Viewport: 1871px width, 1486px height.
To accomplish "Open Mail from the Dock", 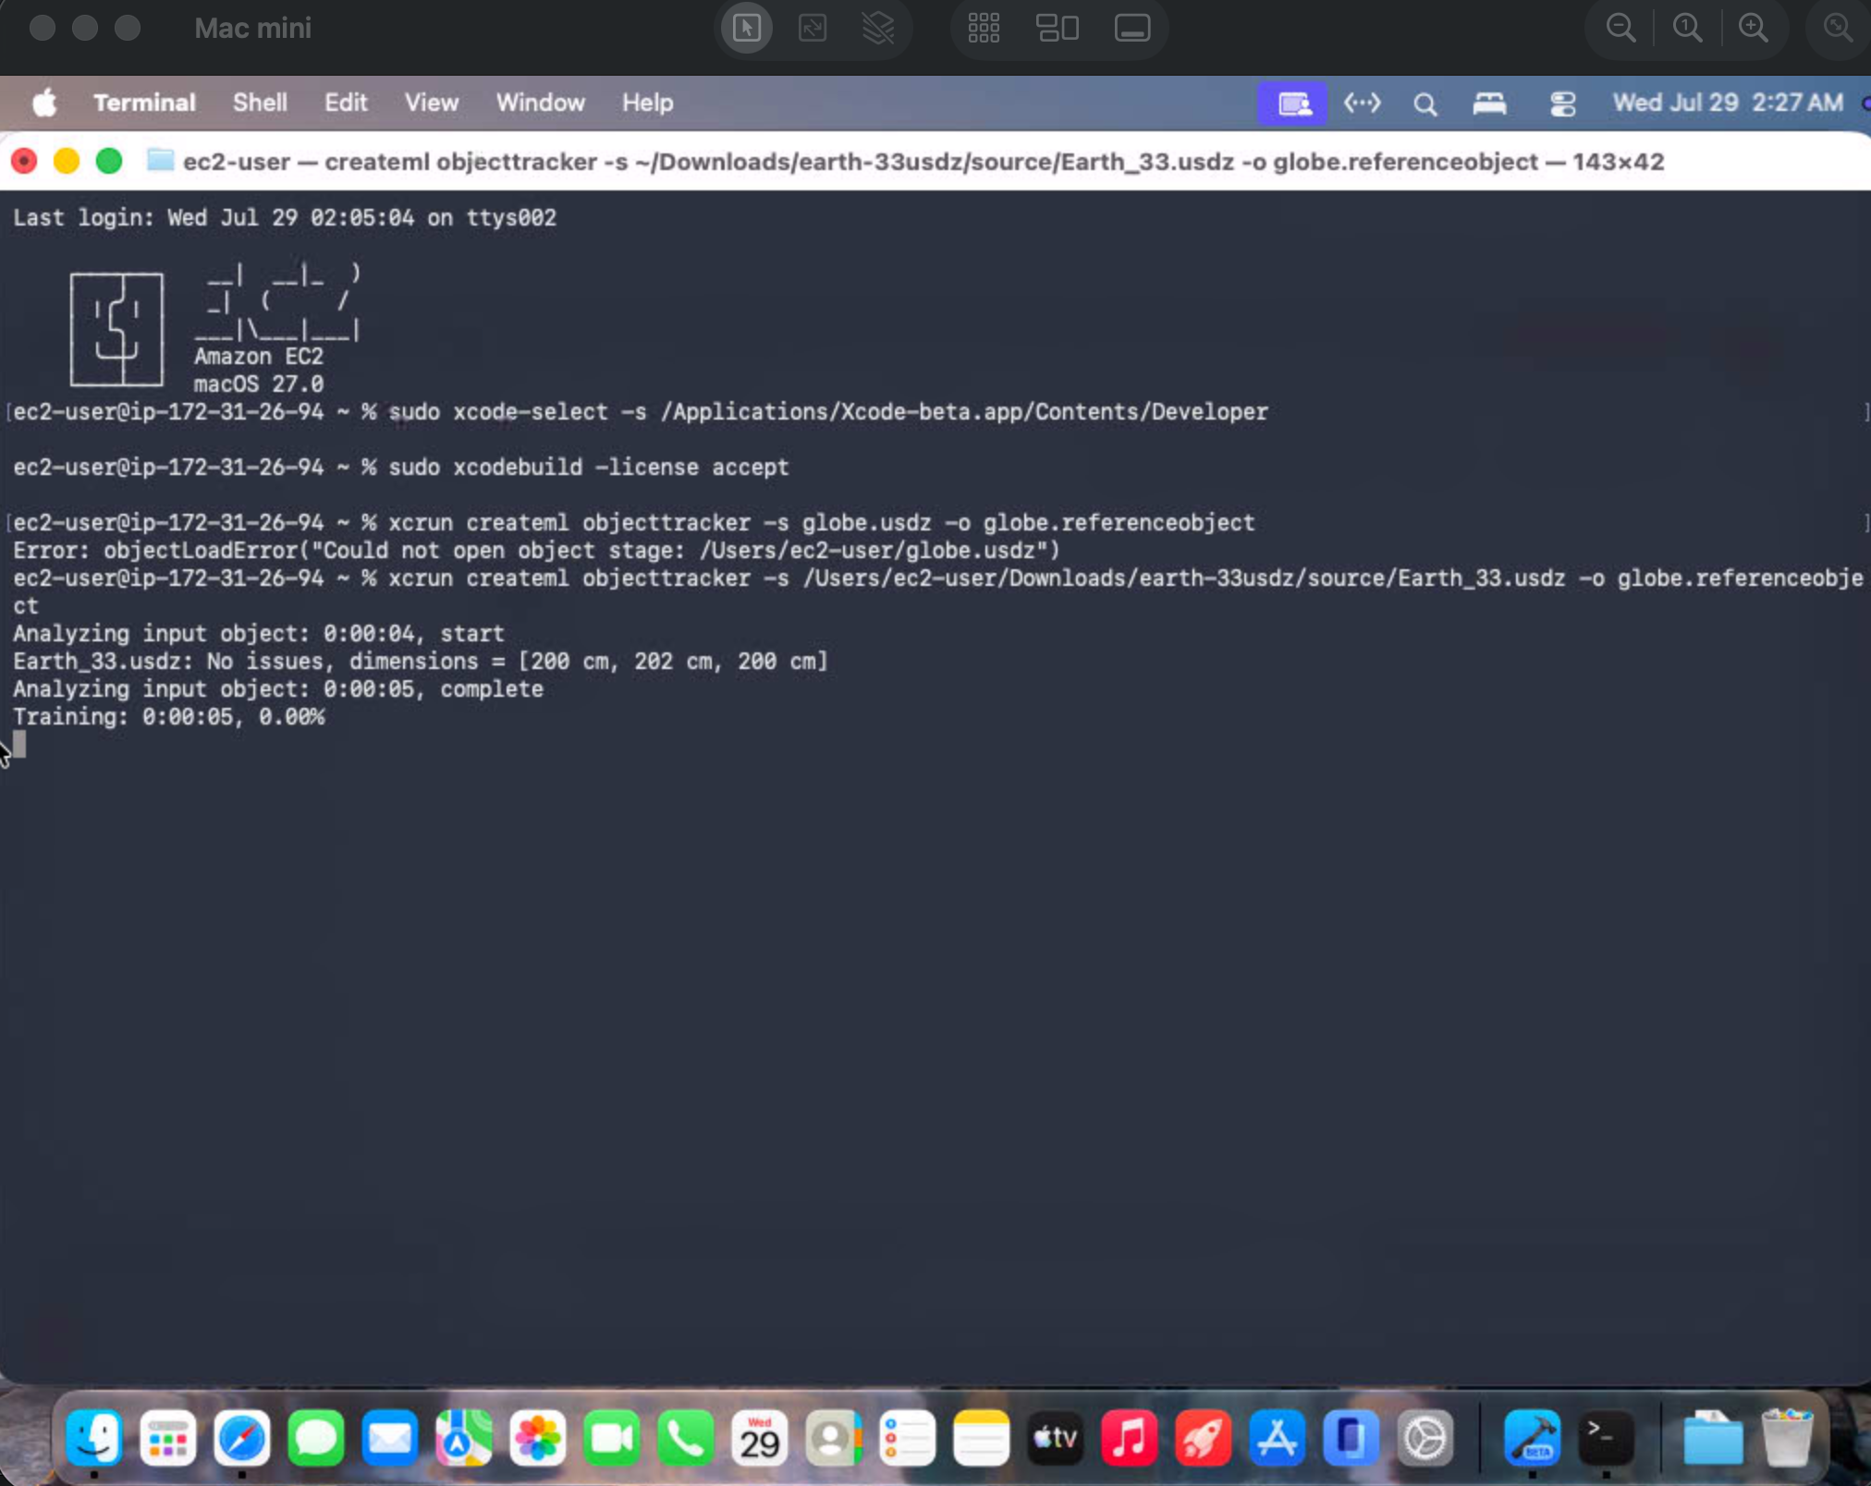I will pos(390,1437).
